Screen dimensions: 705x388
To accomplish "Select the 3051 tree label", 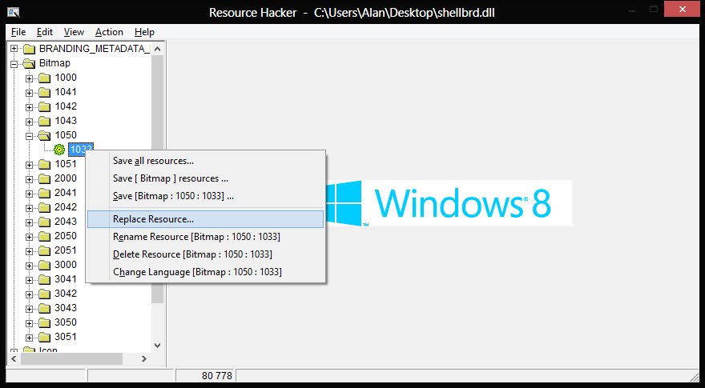I will 66,336.
